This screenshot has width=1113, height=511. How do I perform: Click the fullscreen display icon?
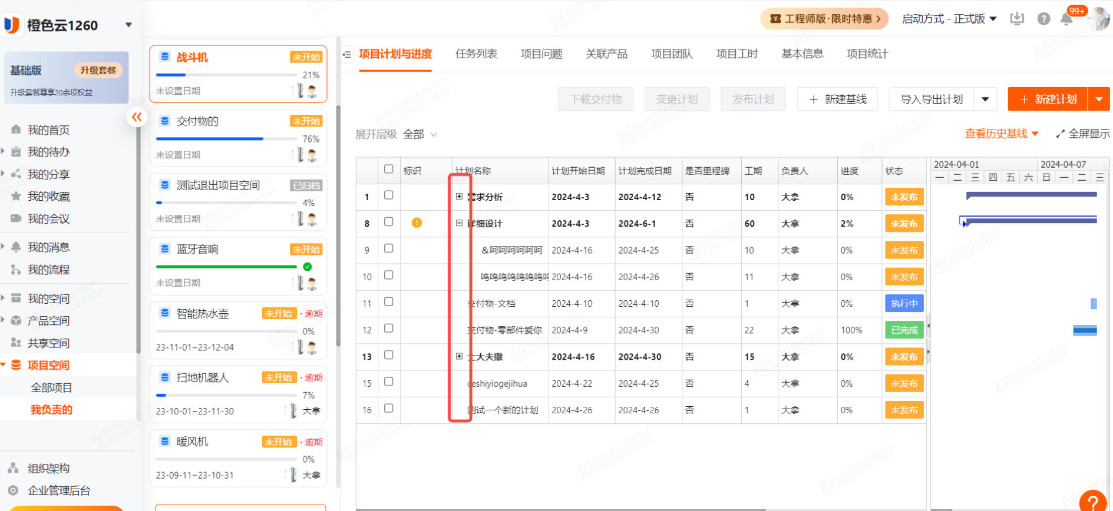(1061, 134)
